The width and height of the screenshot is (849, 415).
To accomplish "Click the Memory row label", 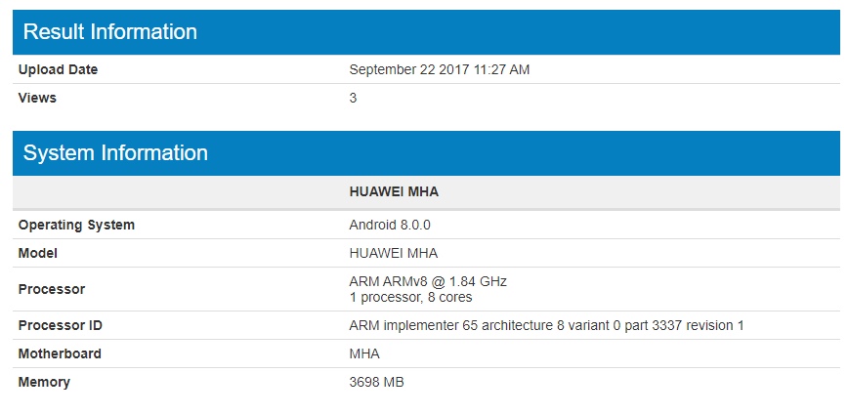I will pos(44,382).
